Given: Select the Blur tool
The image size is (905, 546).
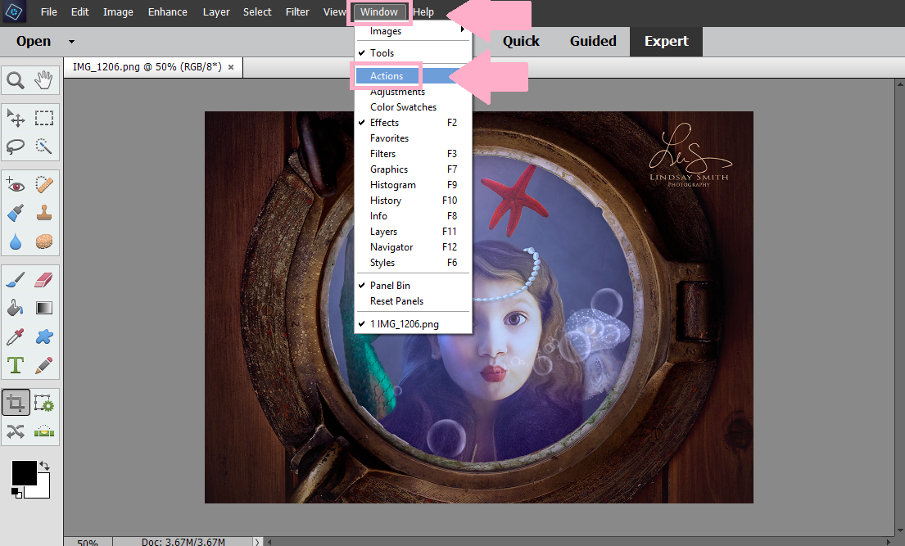Looking at the screenshot, I should [x=16, y=241].
